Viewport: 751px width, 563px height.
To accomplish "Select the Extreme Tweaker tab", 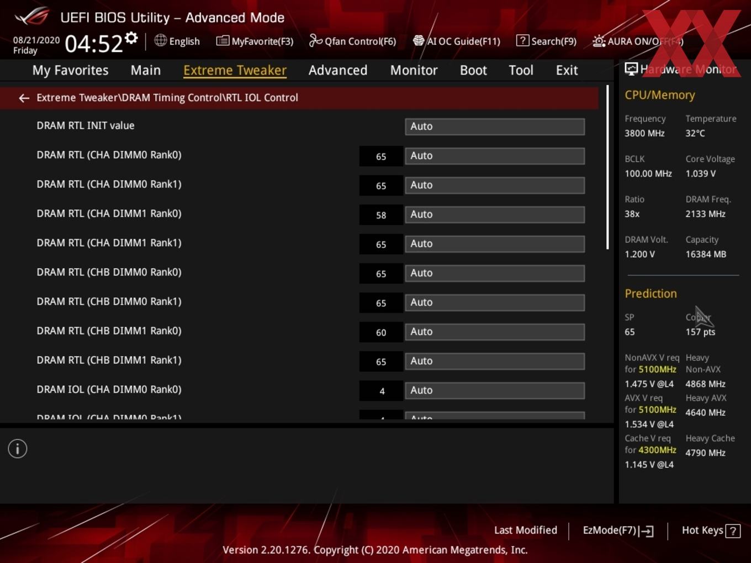I will [235, 70].
